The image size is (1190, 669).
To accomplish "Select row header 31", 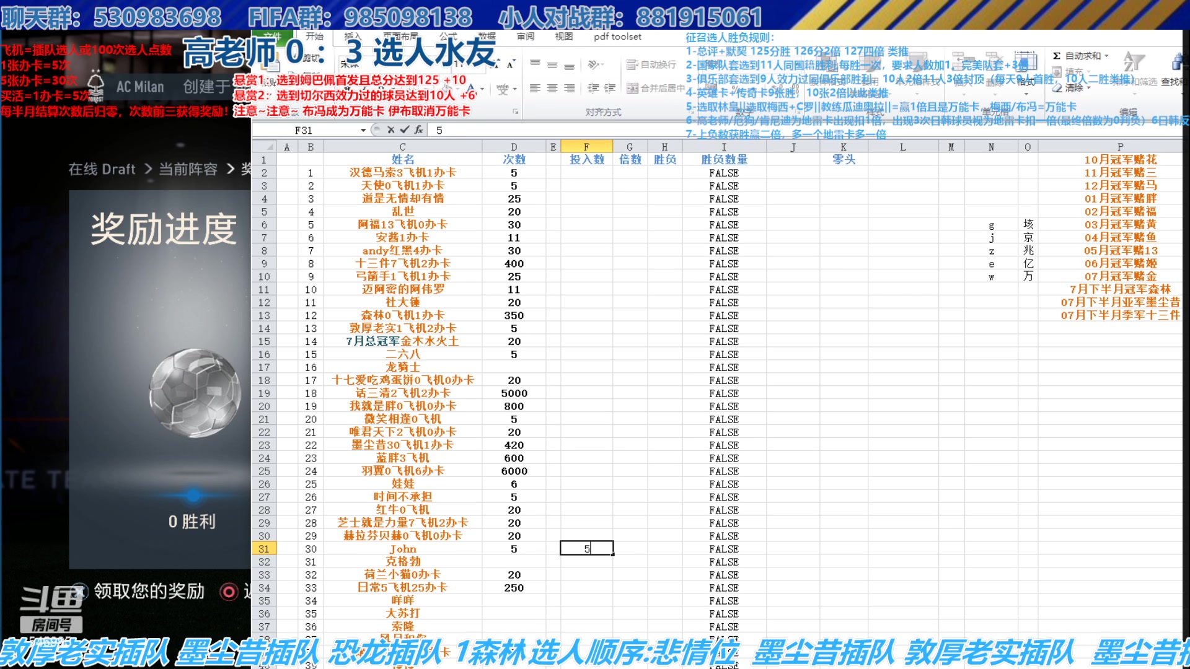I will 264,549.
